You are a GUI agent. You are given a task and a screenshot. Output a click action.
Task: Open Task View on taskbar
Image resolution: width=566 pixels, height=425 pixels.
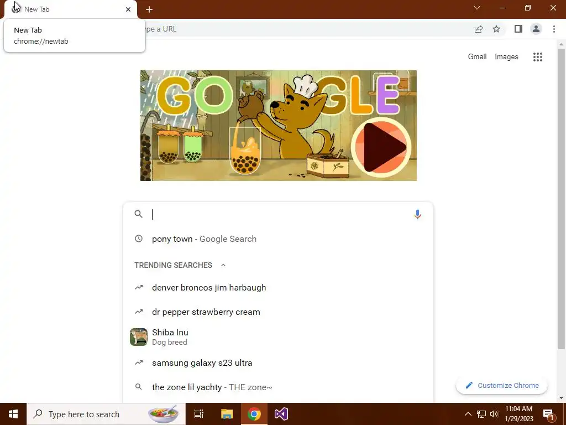coord(199,414)
